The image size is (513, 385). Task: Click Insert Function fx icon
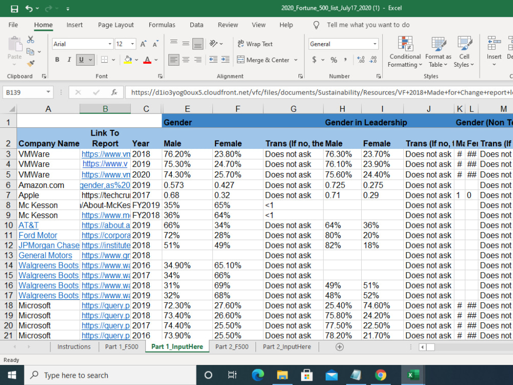pos(114,92)
